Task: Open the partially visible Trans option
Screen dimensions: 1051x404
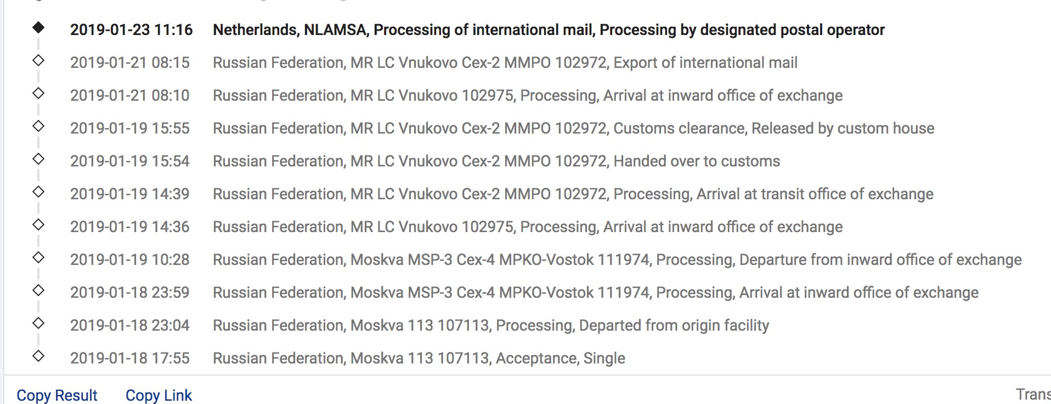Action: (1033, 394)
